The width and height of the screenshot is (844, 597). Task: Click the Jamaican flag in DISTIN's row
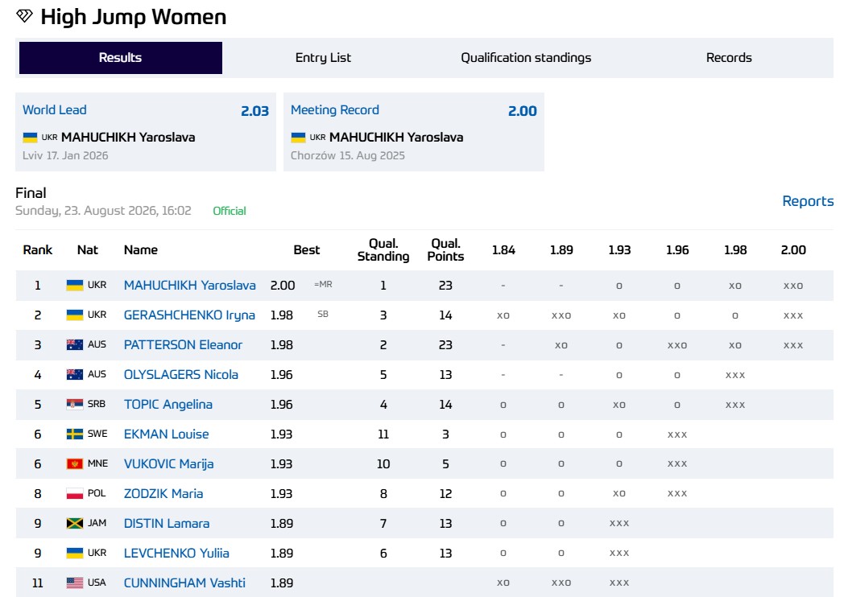[x=75, y=523]
